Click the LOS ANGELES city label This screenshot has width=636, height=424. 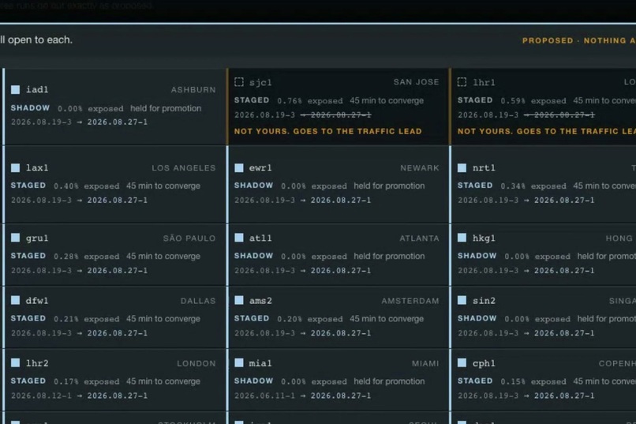click(184, 168)
